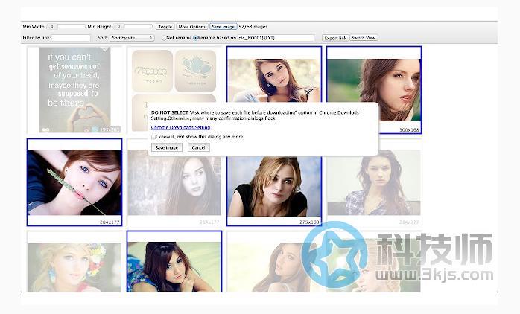
Task: Open the Sort by site dropdown
Action: (132, 38)
